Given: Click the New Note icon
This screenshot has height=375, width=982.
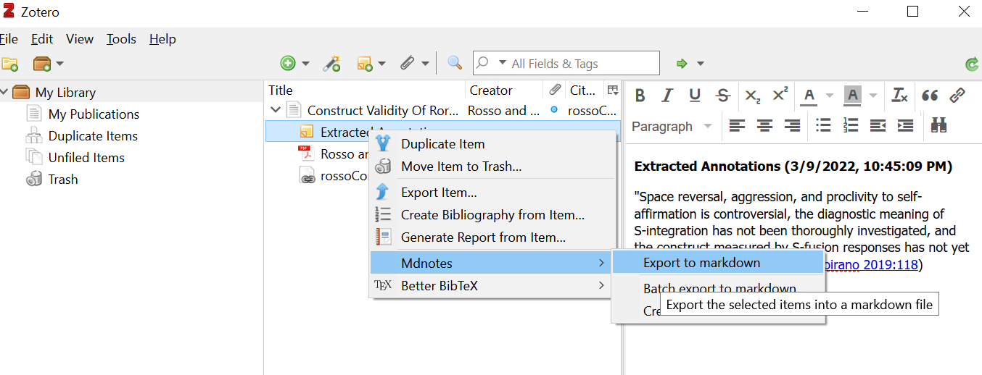Looking at the screenshot, I should tap(365, 64).
